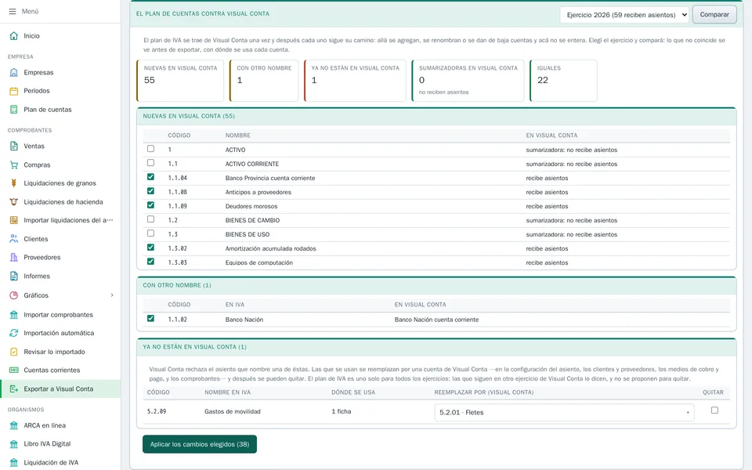Go to ARCA en línea link
Image resolution: width=752 pixels, height=470 pixels.
coord(60,425)
